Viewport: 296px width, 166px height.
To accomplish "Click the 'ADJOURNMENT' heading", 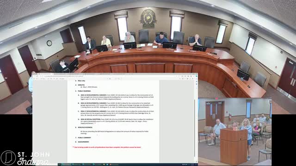I will [83, 142].
